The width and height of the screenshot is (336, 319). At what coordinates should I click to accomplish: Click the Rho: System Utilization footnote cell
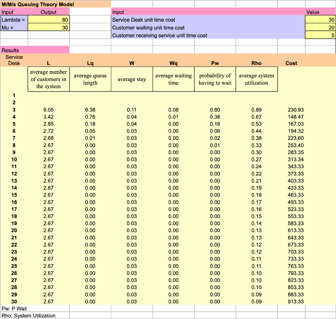click(34, 316)
